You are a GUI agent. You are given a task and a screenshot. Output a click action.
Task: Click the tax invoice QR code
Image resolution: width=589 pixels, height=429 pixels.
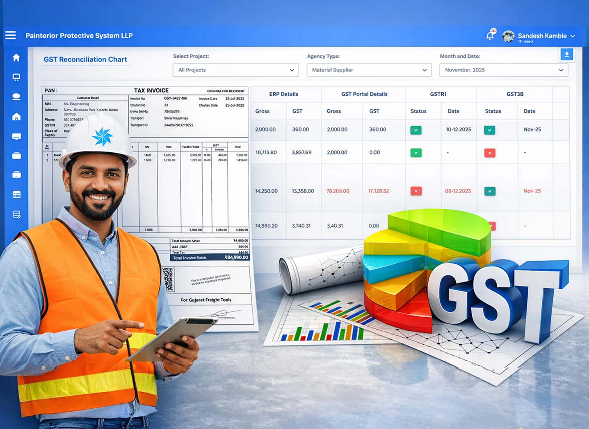pos(168,279)
